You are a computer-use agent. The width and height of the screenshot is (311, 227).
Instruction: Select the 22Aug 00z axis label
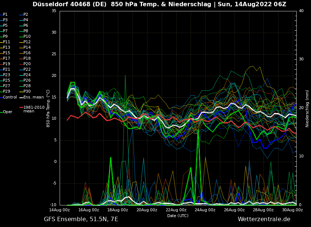pyautogui.click(x=176, y=210)
